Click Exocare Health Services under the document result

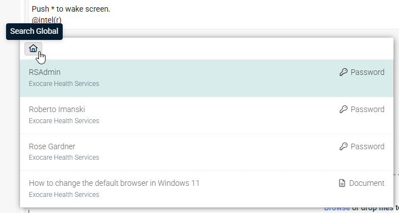[64, 195]
